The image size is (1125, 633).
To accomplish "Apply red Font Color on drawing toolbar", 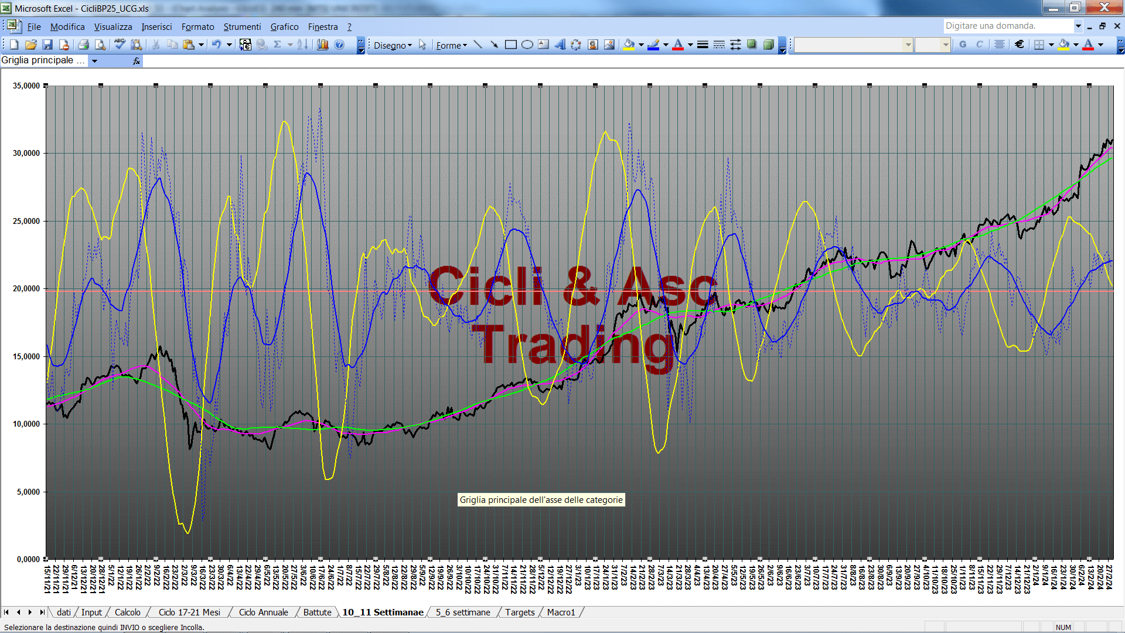I will point(678,45).
